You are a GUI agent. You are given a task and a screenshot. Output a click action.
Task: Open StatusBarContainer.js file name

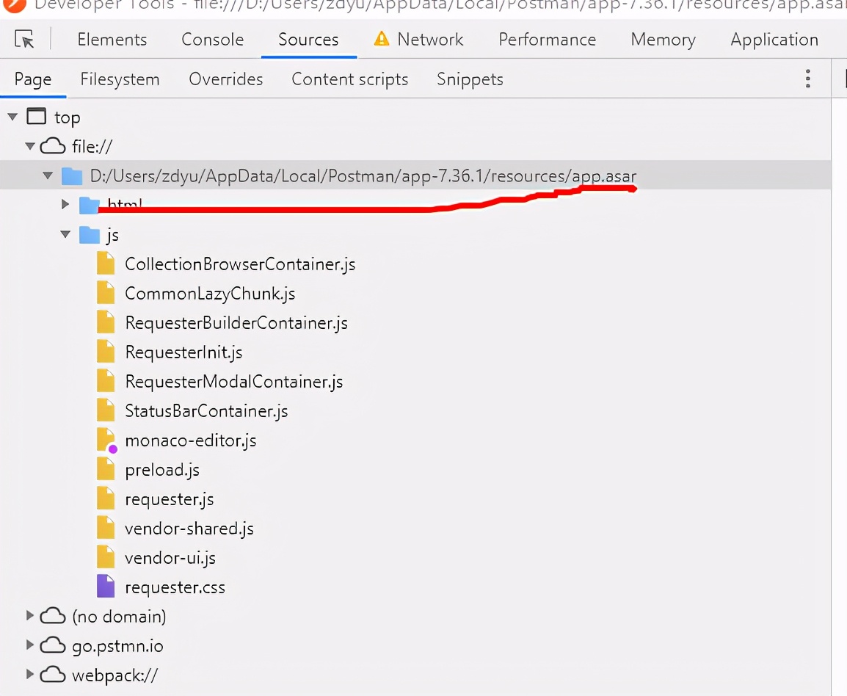pyautogui.click(x=206, y=410)
